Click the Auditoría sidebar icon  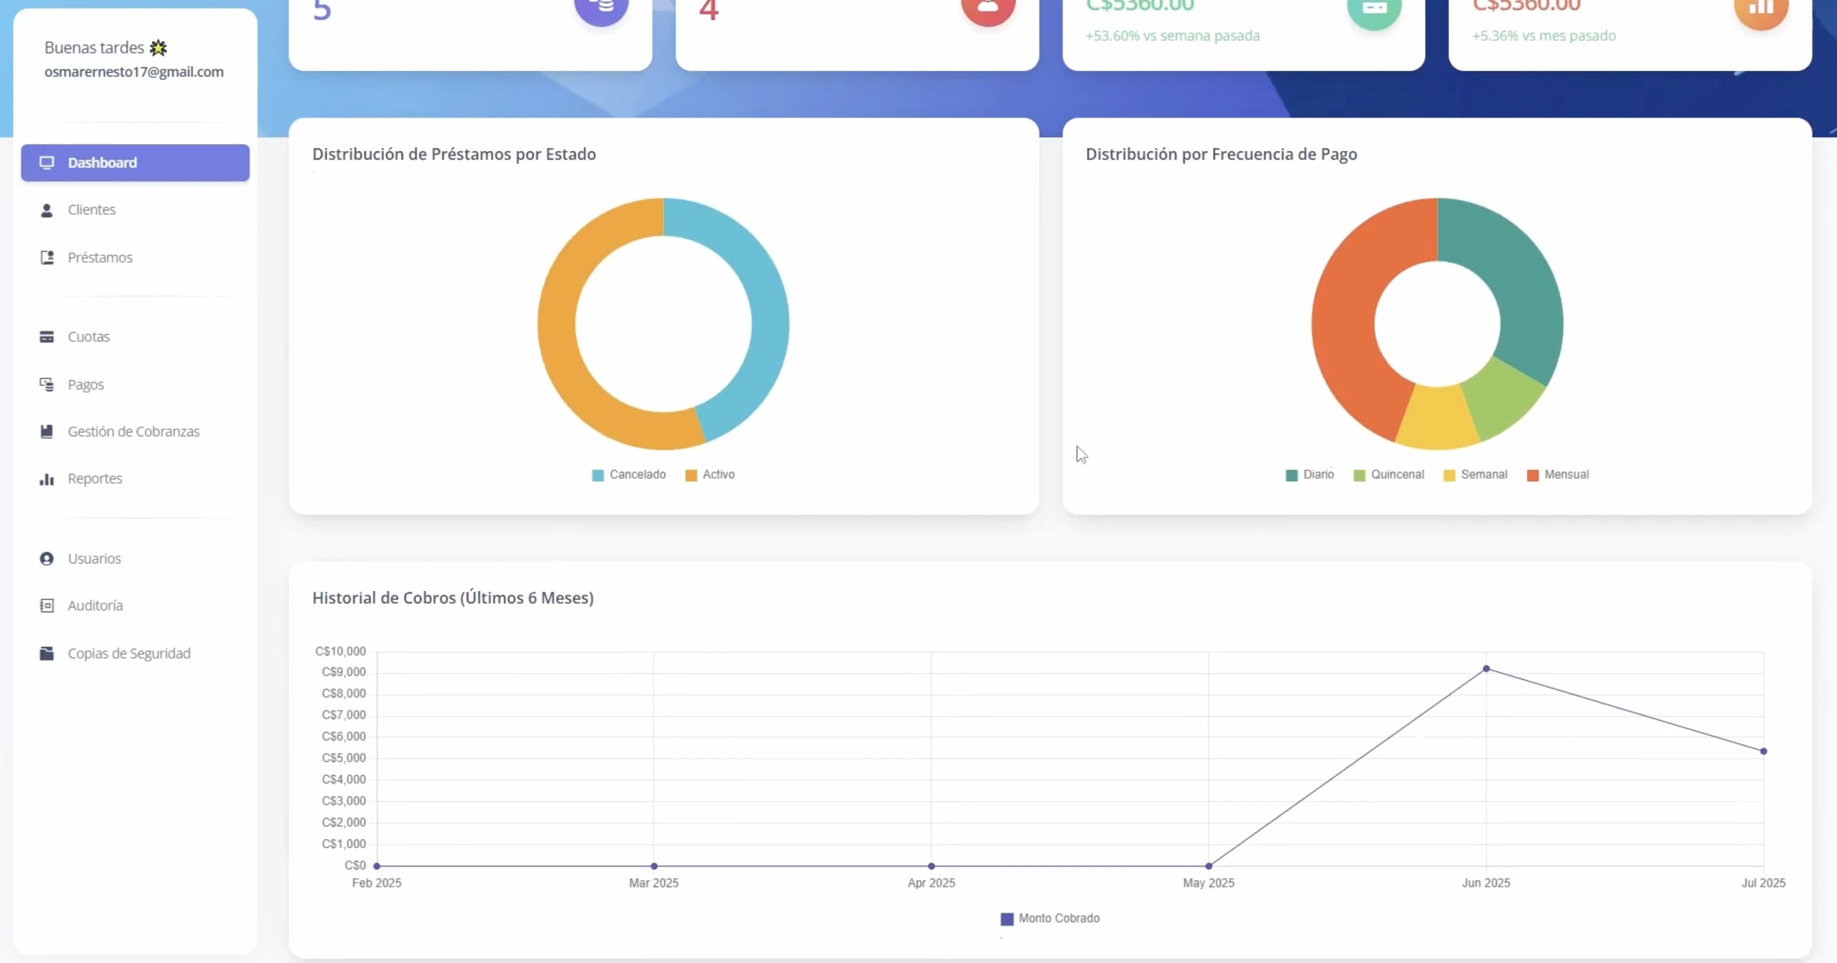pos(47,606)
